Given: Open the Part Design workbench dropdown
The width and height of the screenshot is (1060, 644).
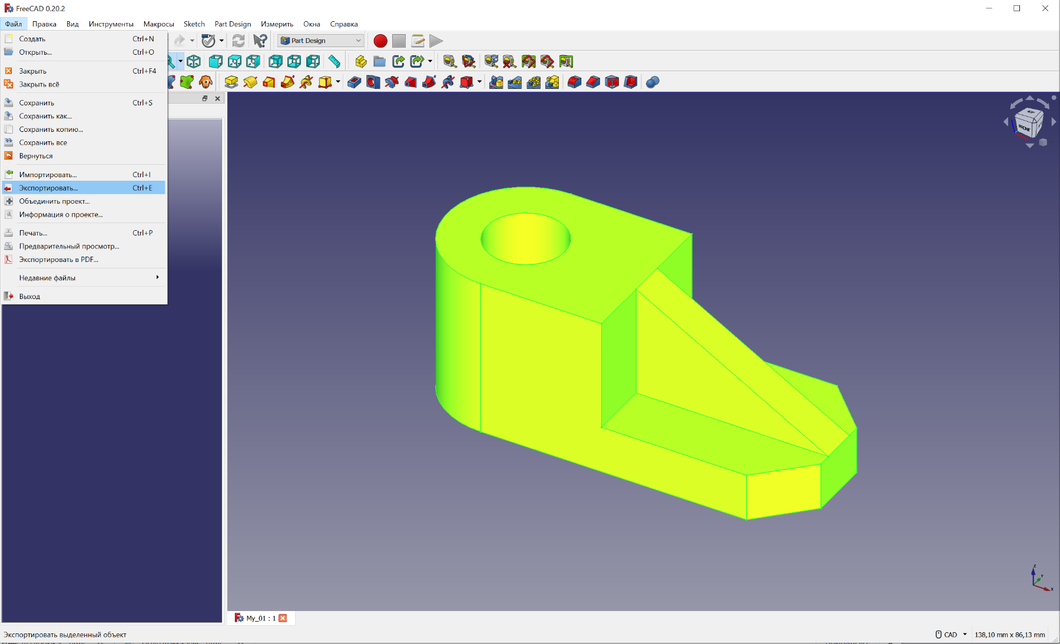Looking at the screenshot, I should 321,41.
